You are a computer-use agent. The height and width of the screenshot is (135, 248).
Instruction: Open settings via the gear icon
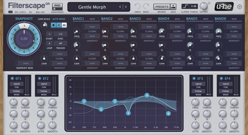[239, 7]
